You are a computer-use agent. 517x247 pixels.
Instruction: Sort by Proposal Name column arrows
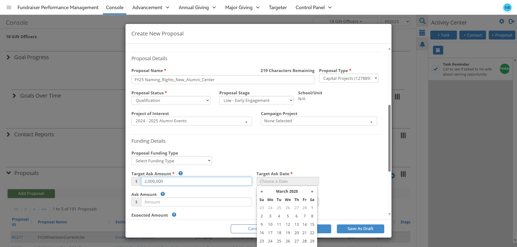pos(109,222)
